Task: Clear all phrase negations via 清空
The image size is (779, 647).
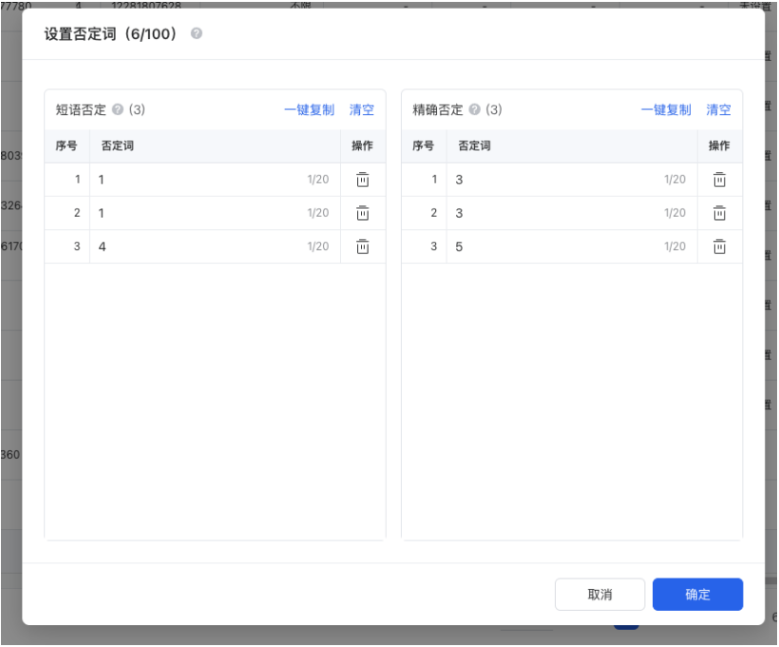Action: 362,109
